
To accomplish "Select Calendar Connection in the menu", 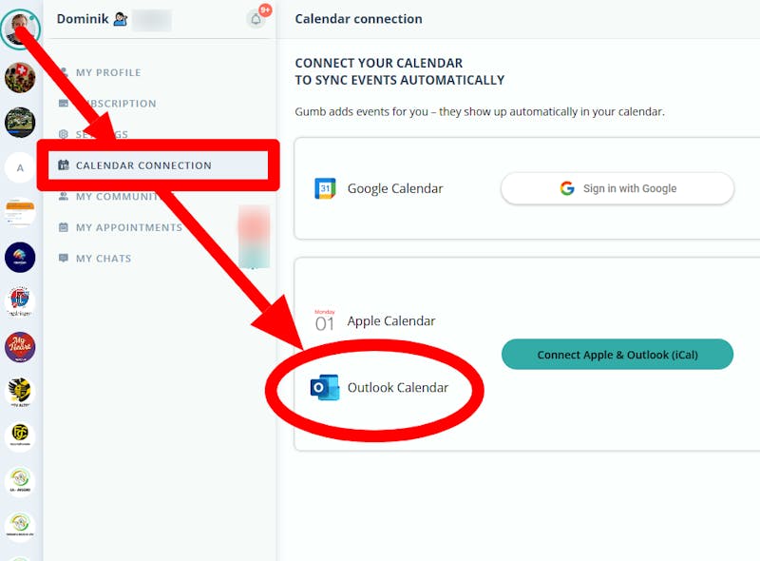I will tap(158, 165).
